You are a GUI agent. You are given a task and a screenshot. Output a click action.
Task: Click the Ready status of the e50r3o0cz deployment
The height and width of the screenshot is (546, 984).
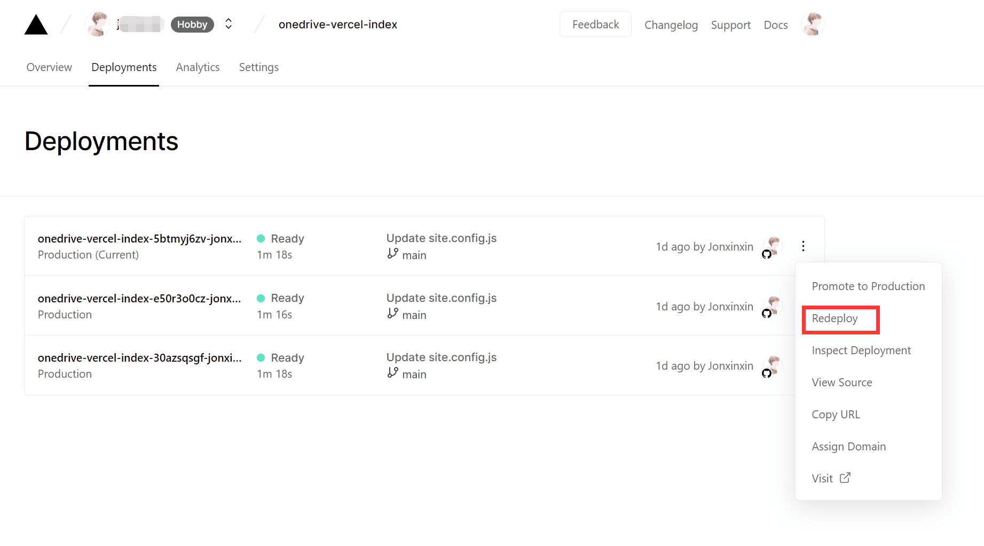click(x=280, y=298)
